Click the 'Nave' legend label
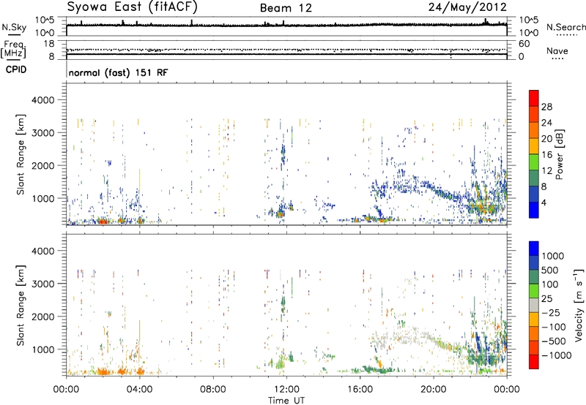The height and width of the screenshot is (405, 586). [557, 50]
